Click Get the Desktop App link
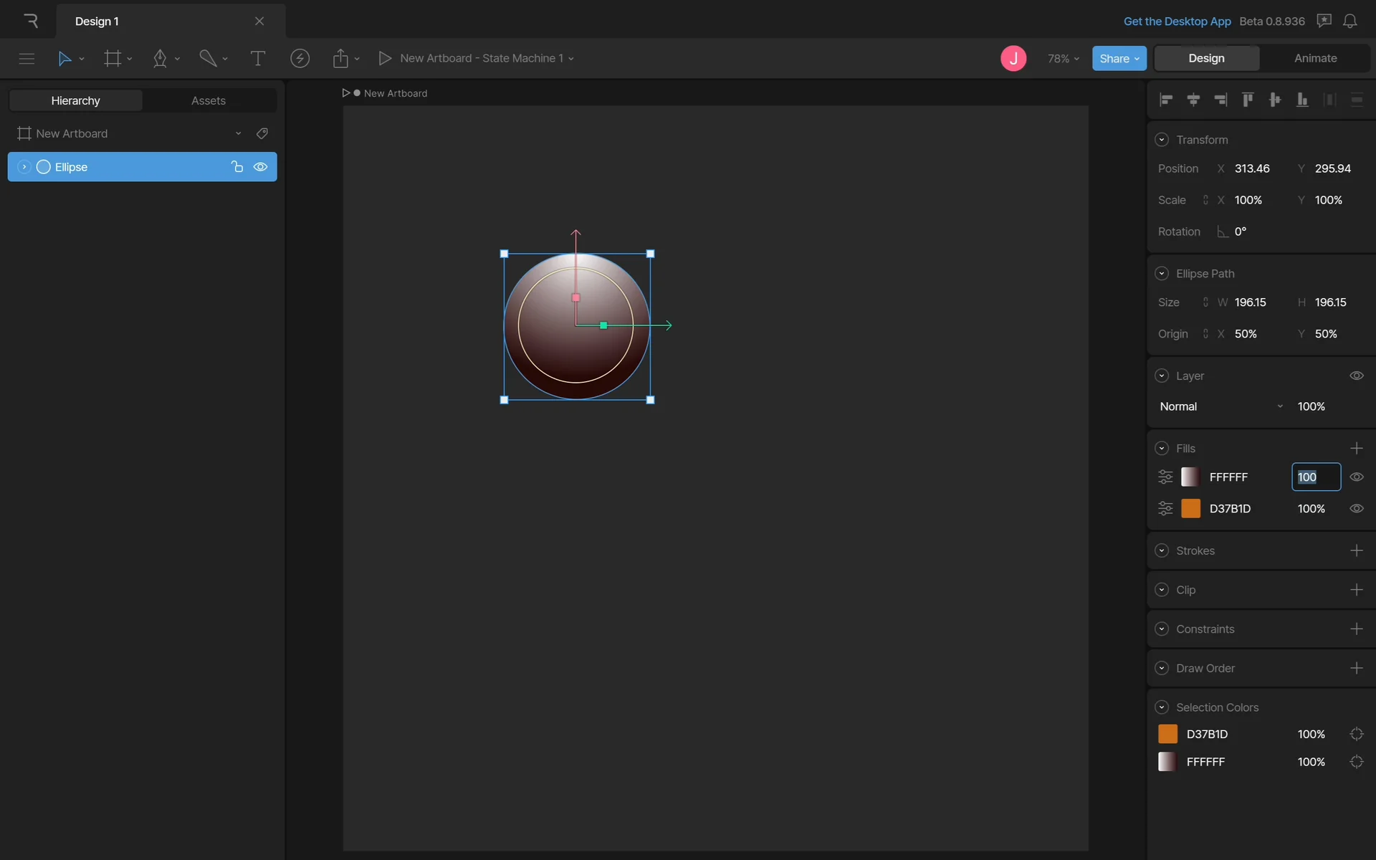Screen dimensions: 1376x860 coord(1177,21)
